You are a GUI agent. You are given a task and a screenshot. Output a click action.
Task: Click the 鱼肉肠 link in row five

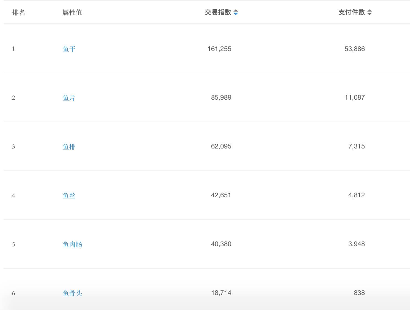pyautogui.click(x=72, y=244)
